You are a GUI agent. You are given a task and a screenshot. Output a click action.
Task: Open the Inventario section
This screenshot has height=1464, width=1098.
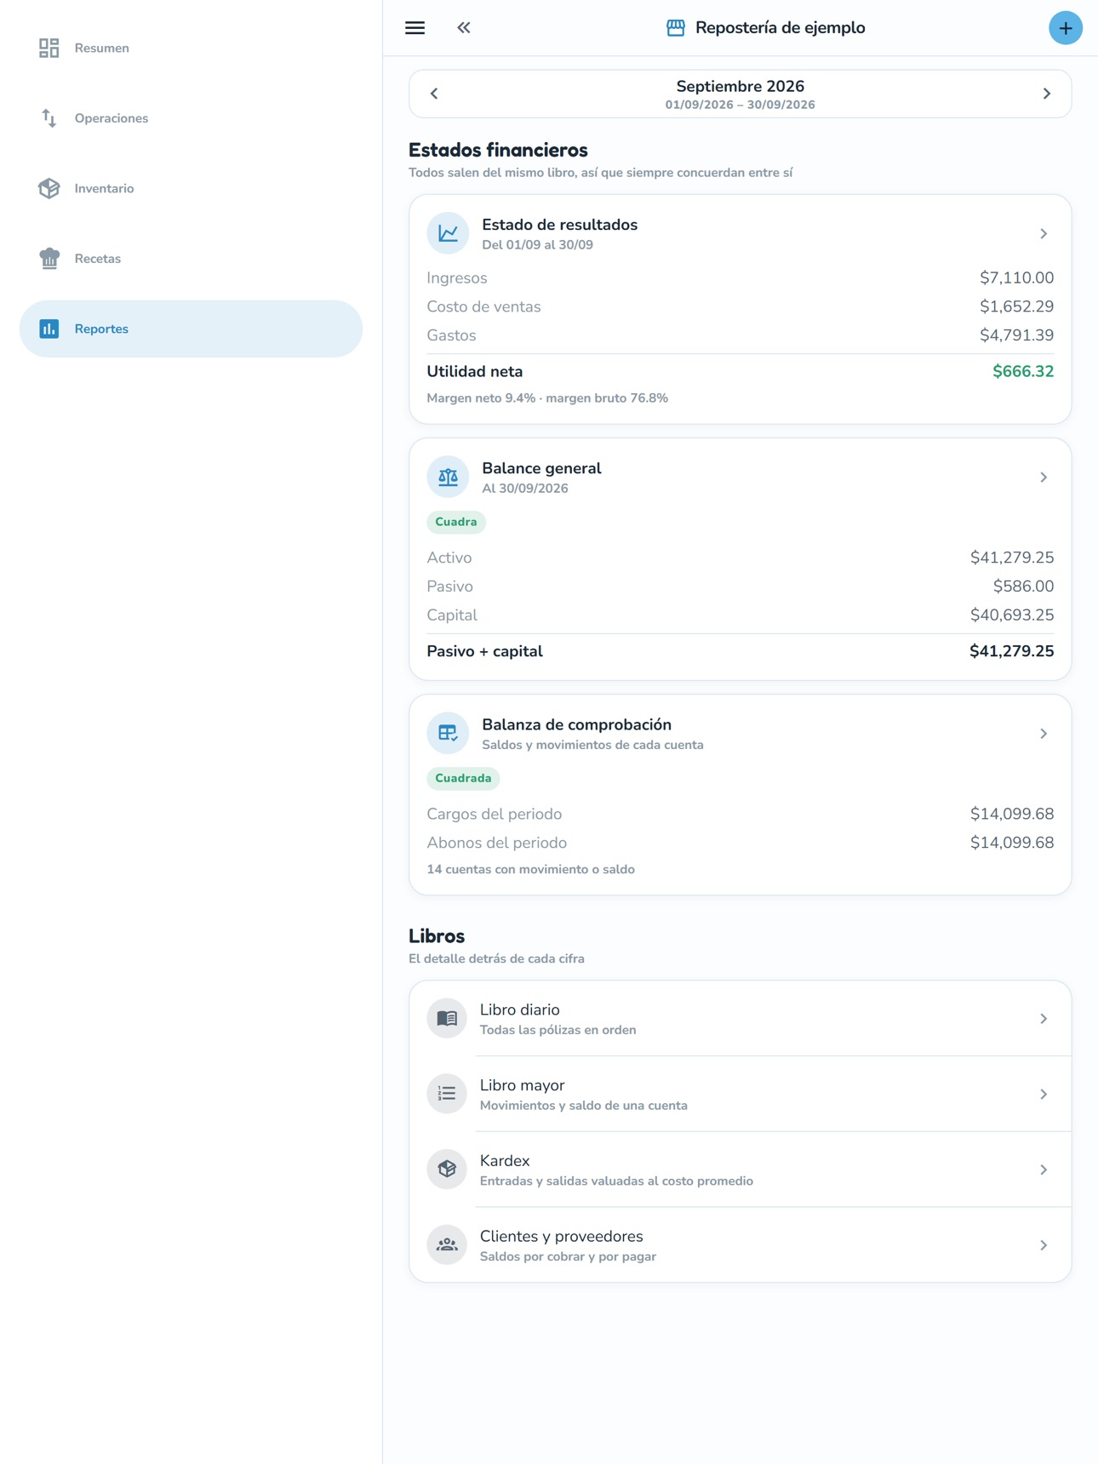click(191, 188)
